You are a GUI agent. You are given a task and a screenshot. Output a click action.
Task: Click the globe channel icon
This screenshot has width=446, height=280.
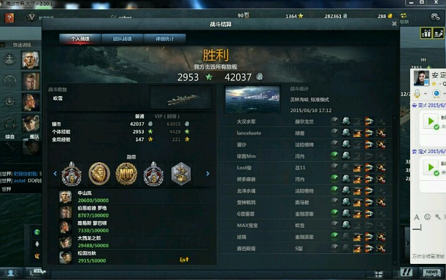[37, 232]
